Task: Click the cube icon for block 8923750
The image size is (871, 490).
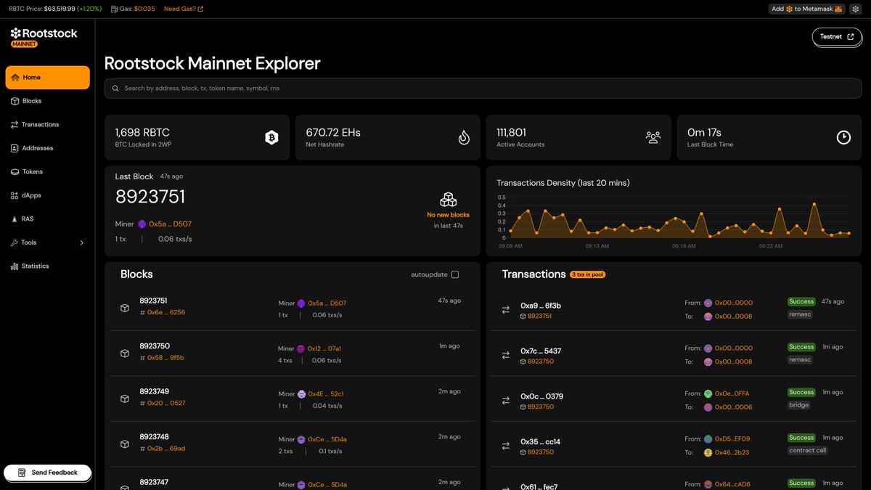Action: click(125, 354)
